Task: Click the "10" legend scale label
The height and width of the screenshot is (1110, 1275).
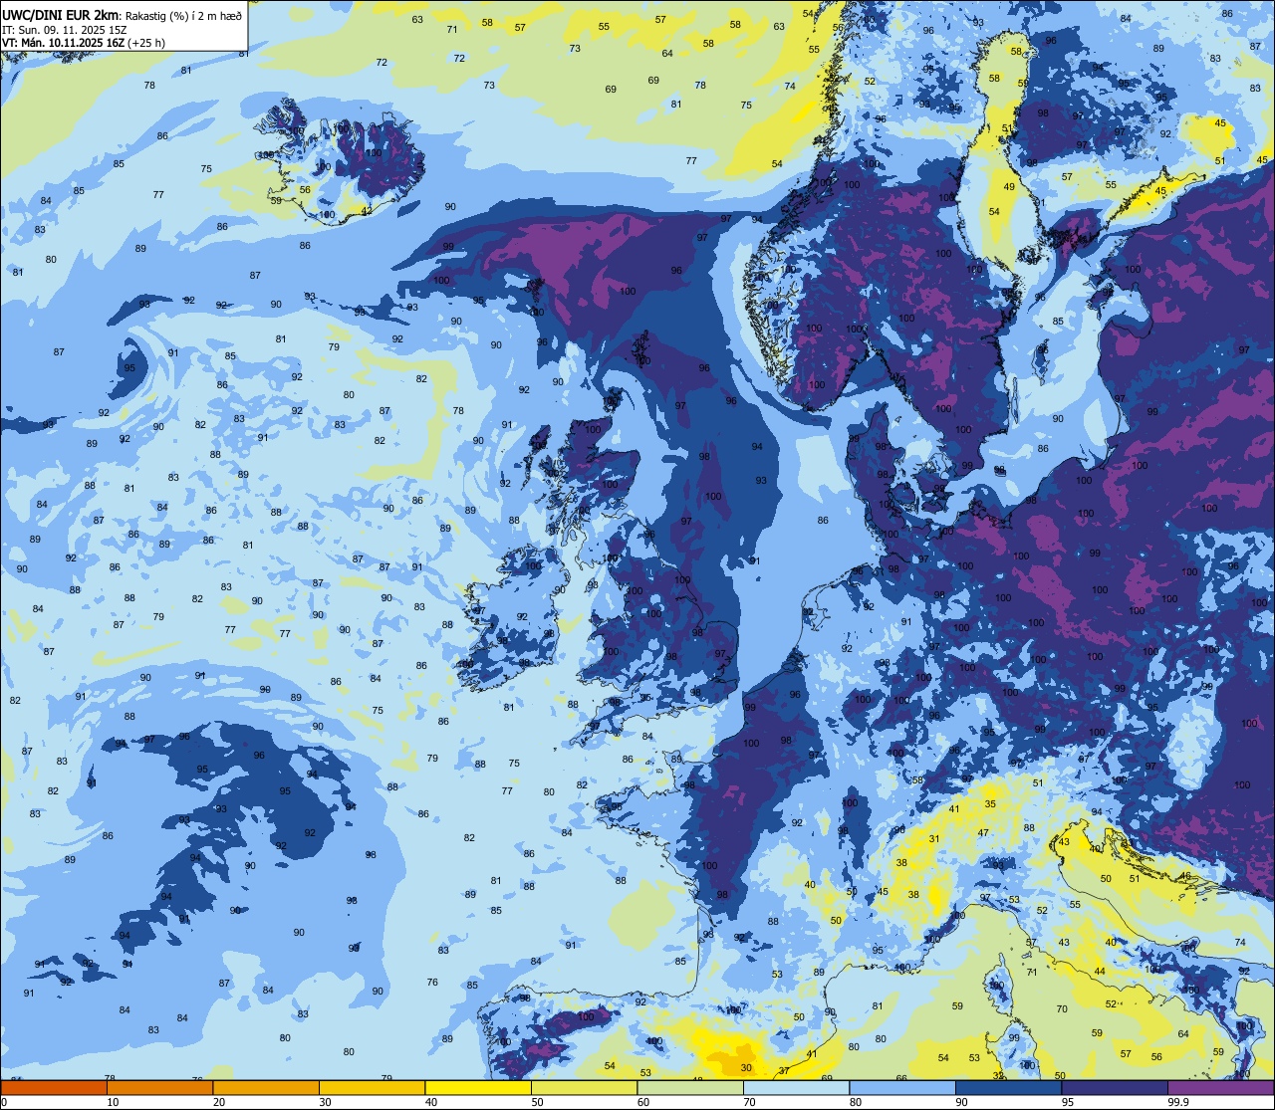Action: (x=113, y=1102)
